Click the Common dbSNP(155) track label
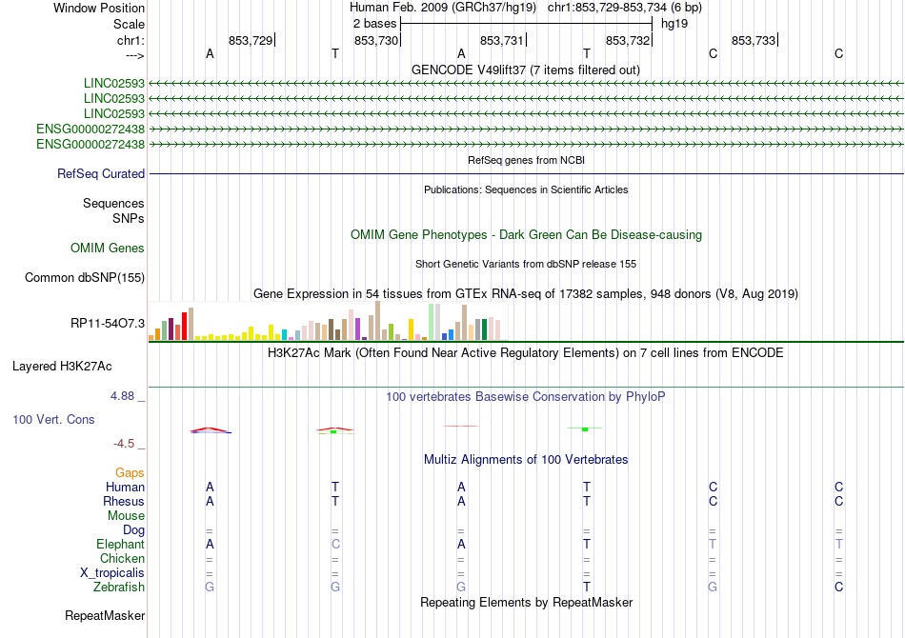This screenshot has height=638, width=905. [85, 277]
